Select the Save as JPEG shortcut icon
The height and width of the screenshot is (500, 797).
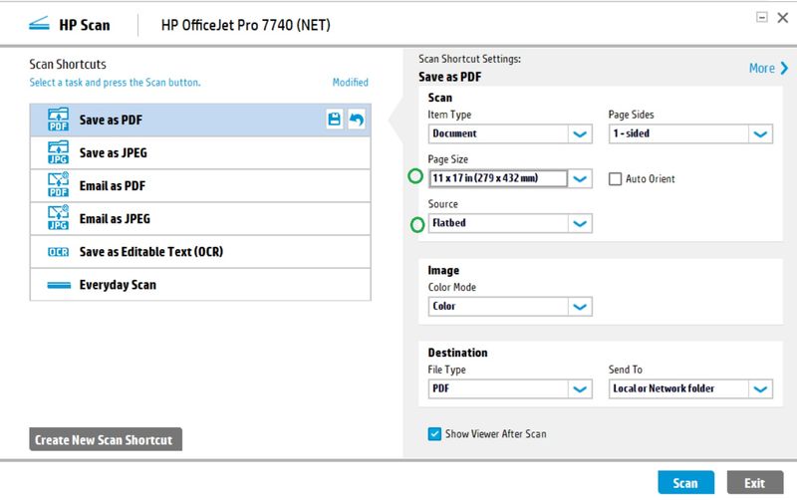[x=58, y=153]
